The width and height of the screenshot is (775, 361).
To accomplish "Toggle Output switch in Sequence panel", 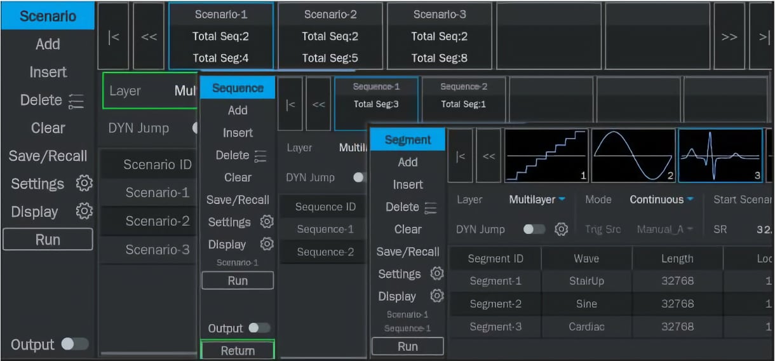I will point(259,328).
